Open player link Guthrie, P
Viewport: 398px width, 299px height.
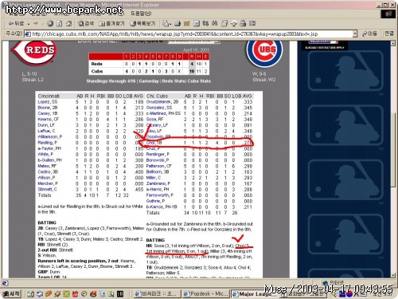155,201
